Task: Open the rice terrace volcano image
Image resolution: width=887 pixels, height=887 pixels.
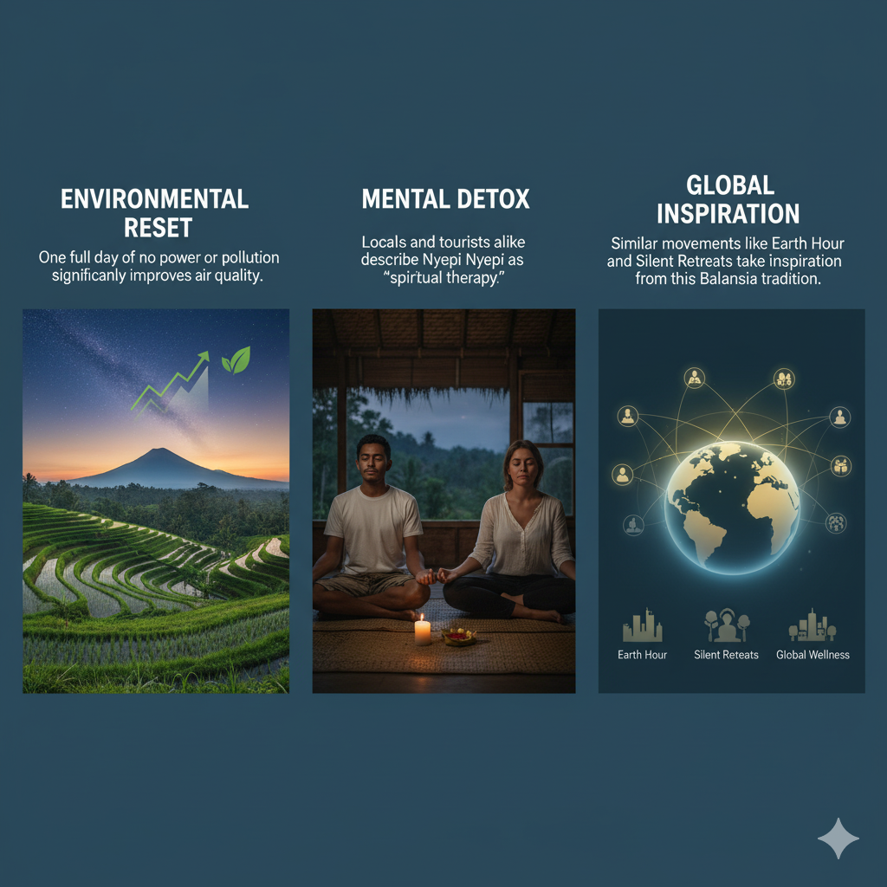Action: [x=156, y=502]
